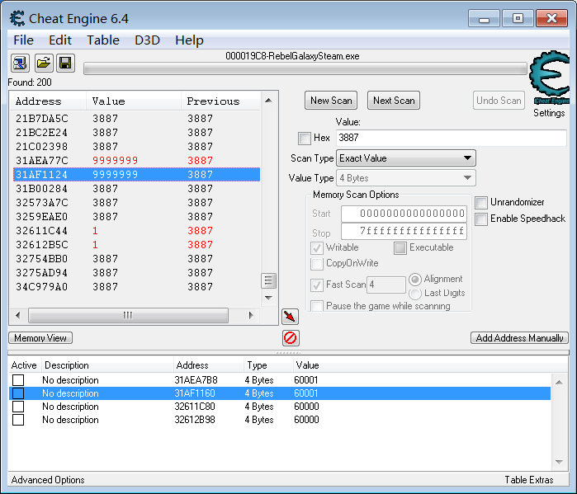Viewport: 577px width, 494px height.
Task: Click Add Address Manually
Action: coord(519,338)
